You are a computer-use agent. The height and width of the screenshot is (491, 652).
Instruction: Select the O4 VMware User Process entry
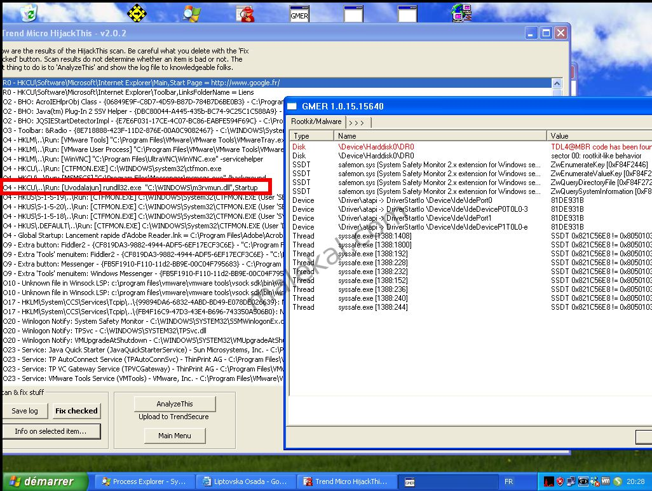pos(143,150)
